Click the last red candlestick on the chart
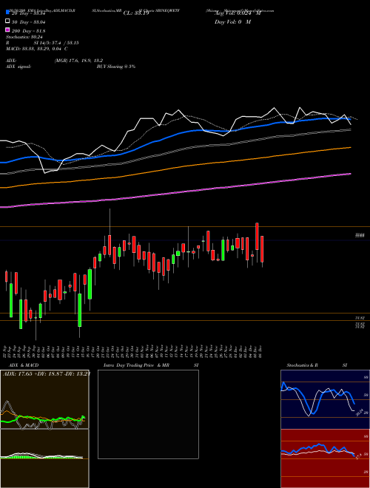Image resolution: width=370 pixels, height=488 pixels. 262,249
